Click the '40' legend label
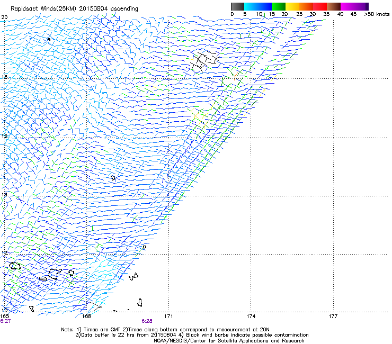Viewport: 392px width, 344px height. pyautogui.click(x=340, y=14)
